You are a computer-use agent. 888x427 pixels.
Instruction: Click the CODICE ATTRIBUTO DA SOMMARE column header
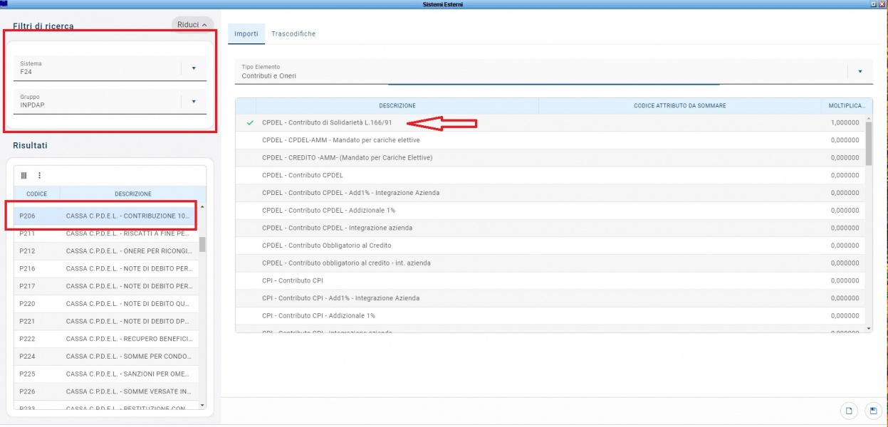coord(680,106)
